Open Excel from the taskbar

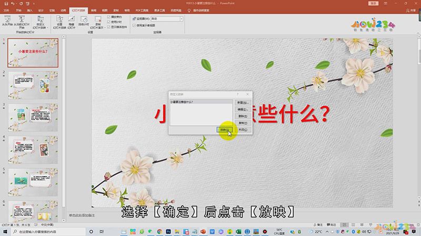[238, 231]
